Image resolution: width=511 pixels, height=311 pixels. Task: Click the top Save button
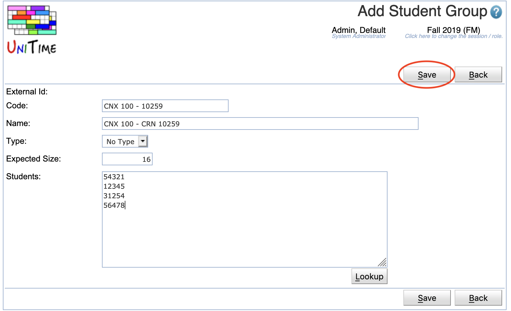427,75
